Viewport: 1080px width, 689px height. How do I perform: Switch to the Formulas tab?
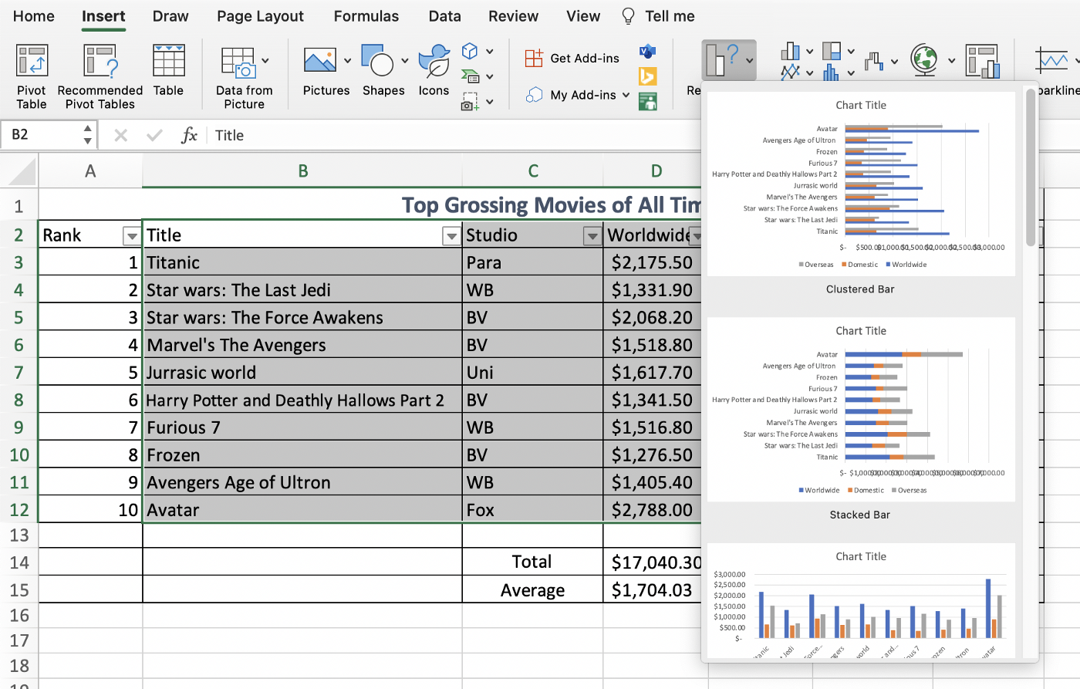tap(366, 16)
